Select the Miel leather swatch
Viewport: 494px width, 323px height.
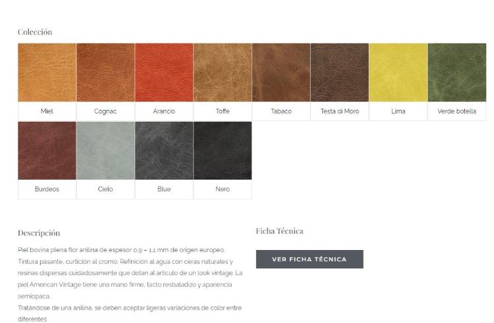click(47, 72)
